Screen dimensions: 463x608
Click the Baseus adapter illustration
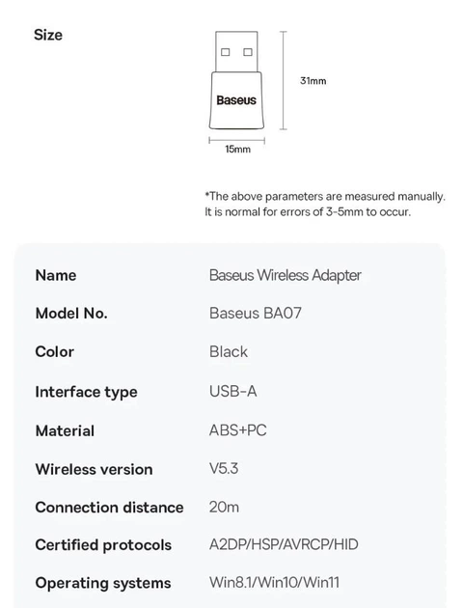click(x=236, y=80)
